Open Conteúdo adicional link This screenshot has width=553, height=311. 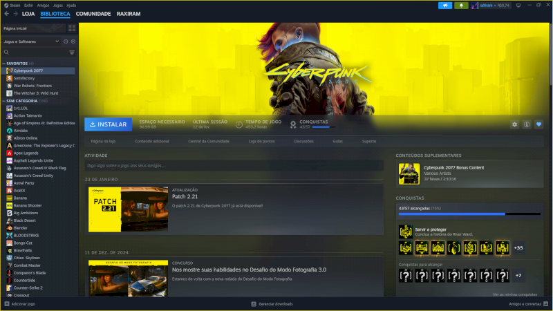pyautogui.click(x=151, y=141)
